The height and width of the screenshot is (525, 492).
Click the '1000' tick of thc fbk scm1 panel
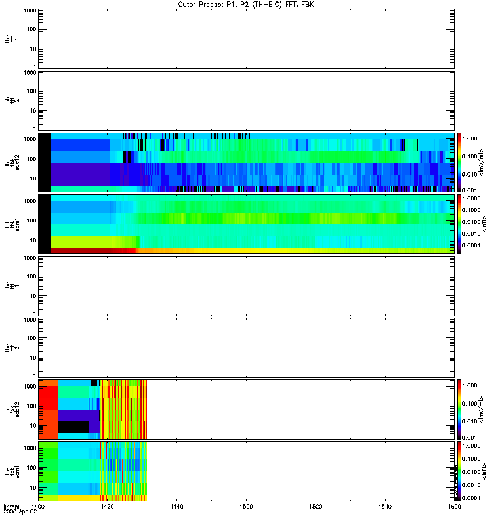click(x=30, y=448)
